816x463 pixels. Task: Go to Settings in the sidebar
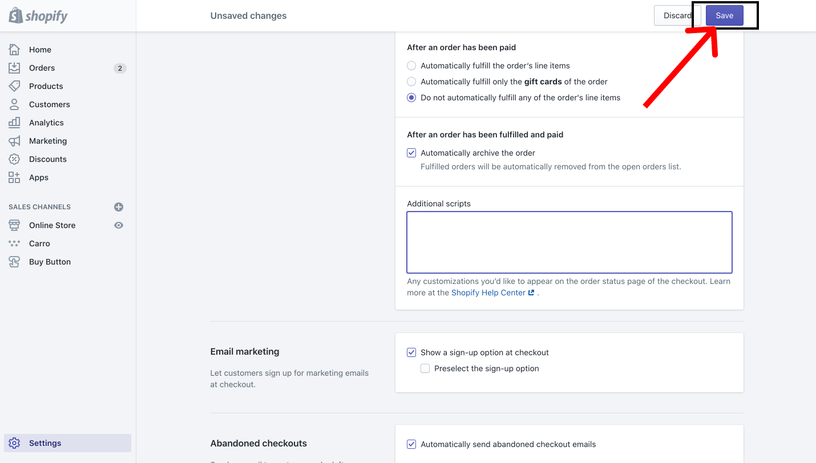45,443
